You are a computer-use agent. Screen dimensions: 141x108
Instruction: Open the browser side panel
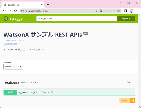[126, 11]
